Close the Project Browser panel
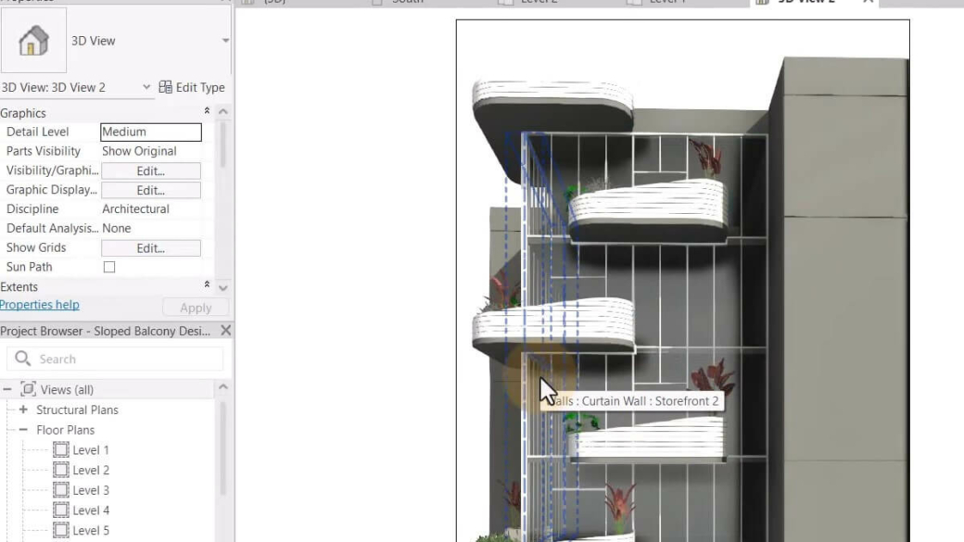Image resolution: width=964 pixels, height=542 pixels. [x=225, y=331]
